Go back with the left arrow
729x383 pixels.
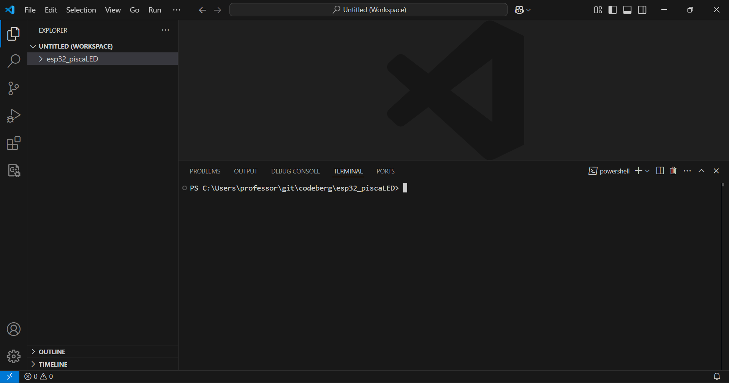(x=202, y=10)
